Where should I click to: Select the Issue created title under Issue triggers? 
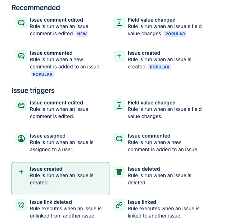tap(46, 169)
